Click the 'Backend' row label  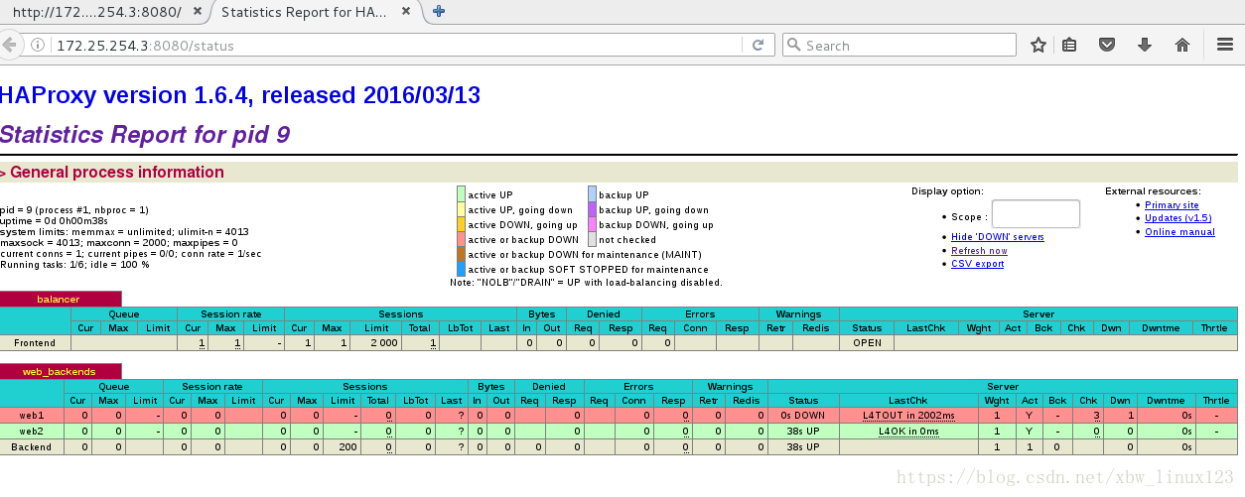pyautogui.click(x=32, y=447)
